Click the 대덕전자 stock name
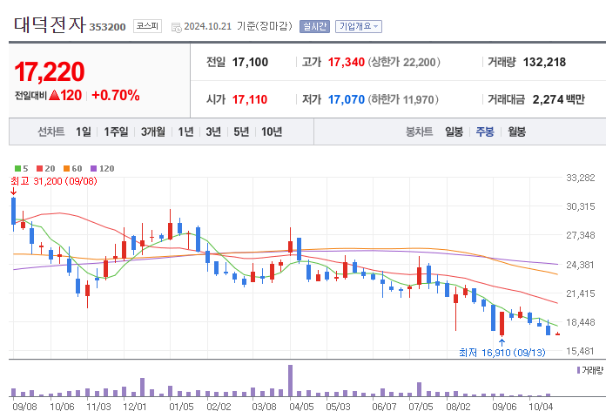The image size is (606, 418). [50, 24]
